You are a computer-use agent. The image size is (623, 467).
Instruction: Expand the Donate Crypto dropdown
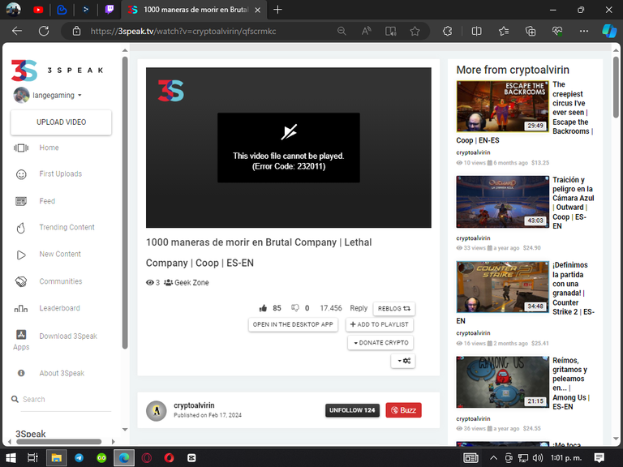point(380,343)
